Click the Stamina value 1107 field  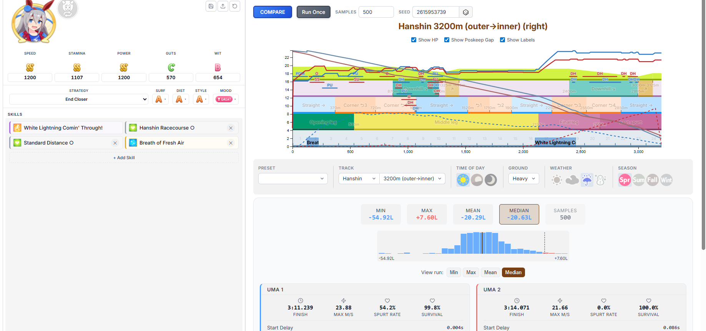(x=77, y=78)
